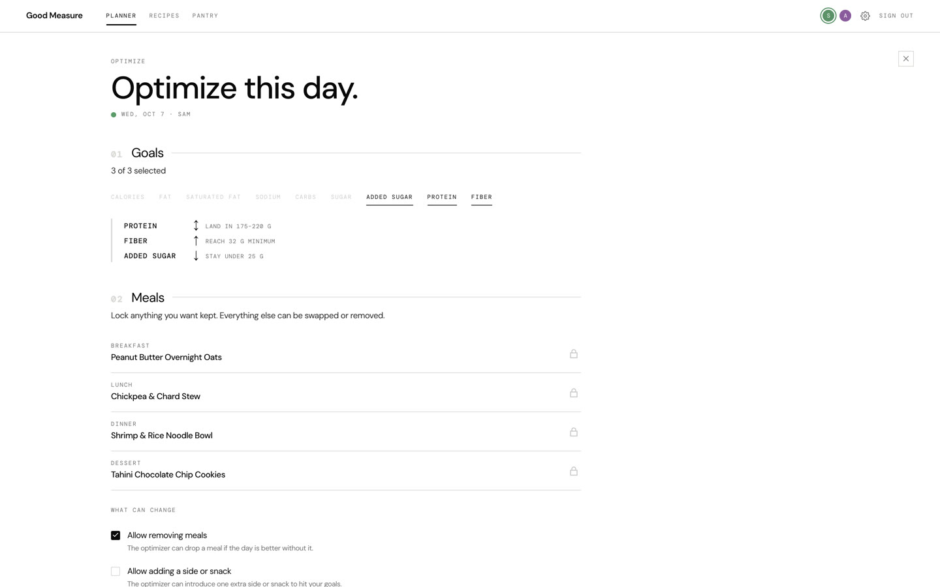The height and width of the screenshot is (587, 940).
Task: Lock the Tahini Chocolate Chip Cookies dessert
Action: (x=573, y=471)
